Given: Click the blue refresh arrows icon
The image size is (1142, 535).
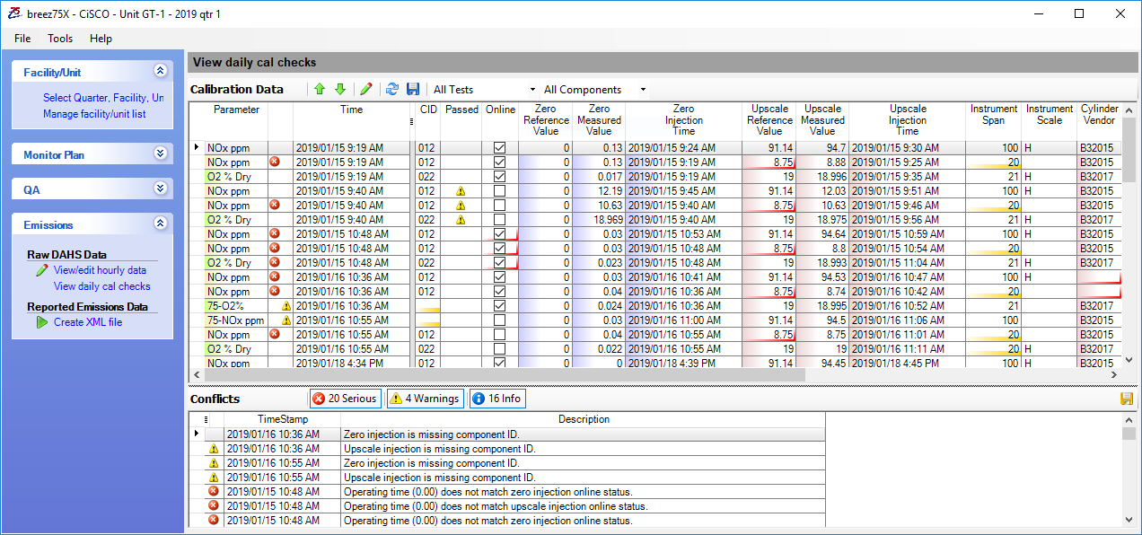Looking at the screenshot, I should click(392, 89).
